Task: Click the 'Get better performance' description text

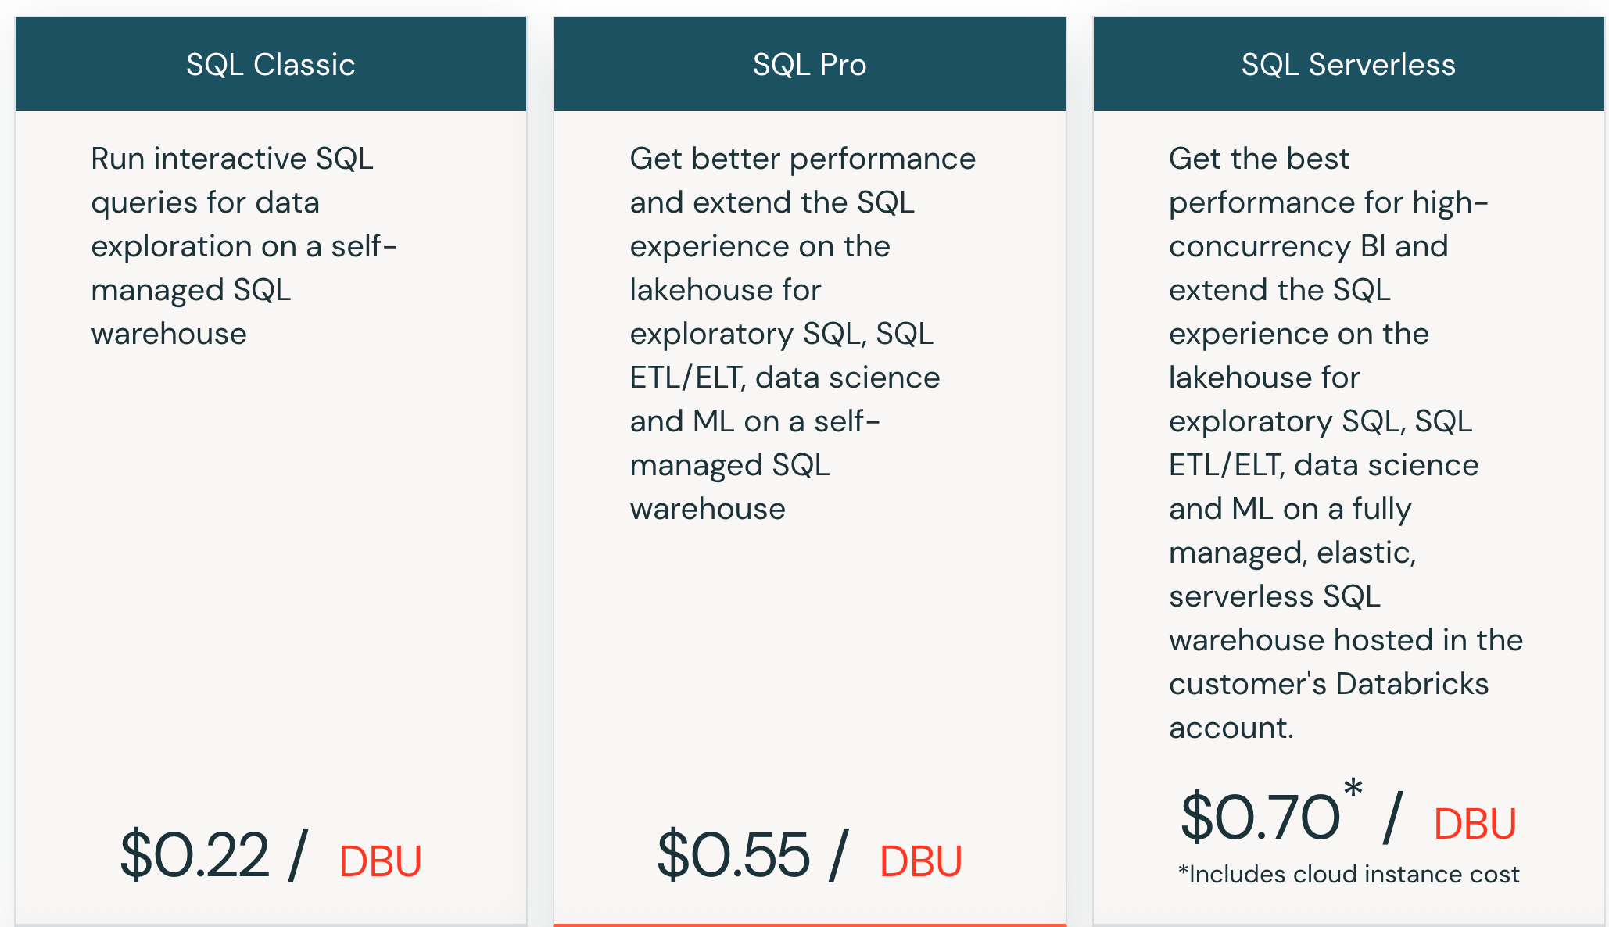Action: pyautogui.click(x=802, y=333)
